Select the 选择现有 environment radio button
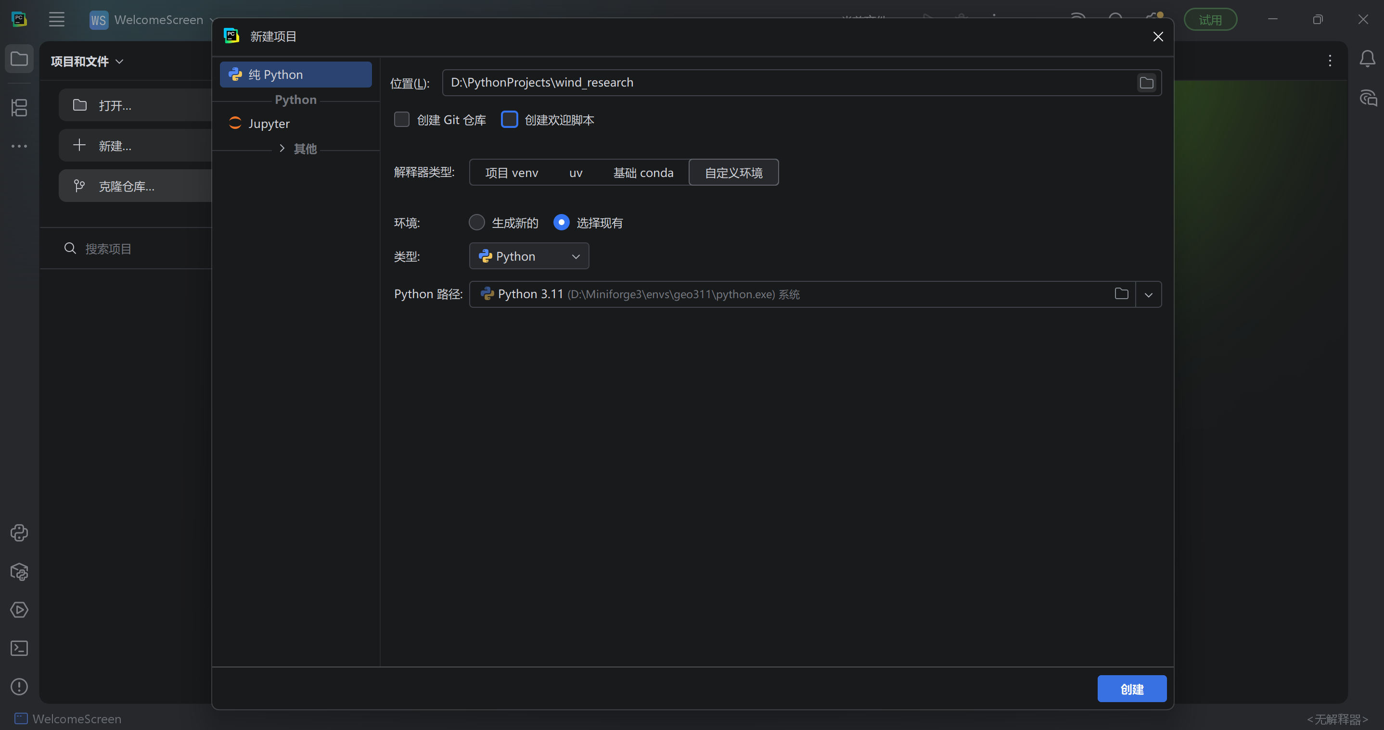The width and height of the screenshot is (1384, 730). 562,222
